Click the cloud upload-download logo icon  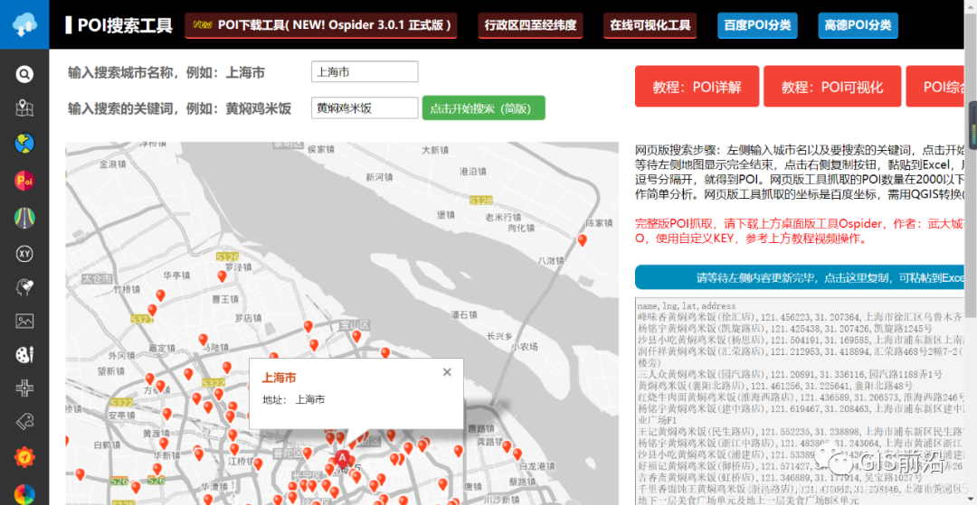24,25
